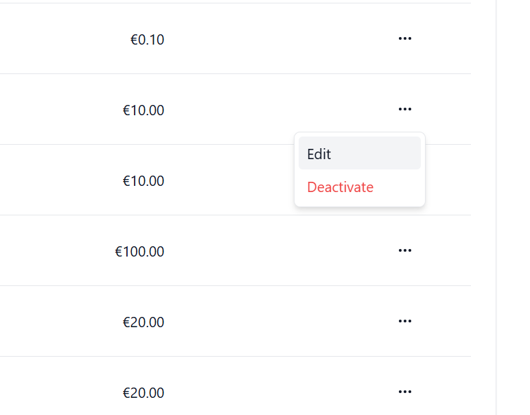This screenshot has width=530, height=415.
Task: Click the €100.00 amount
Action: point(139,252)
